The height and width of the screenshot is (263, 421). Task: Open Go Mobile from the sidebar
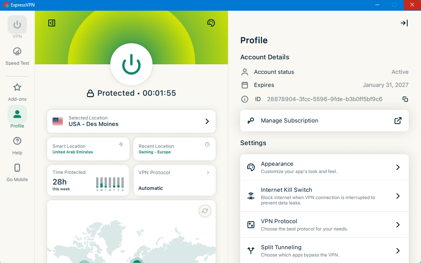(17, 173)
